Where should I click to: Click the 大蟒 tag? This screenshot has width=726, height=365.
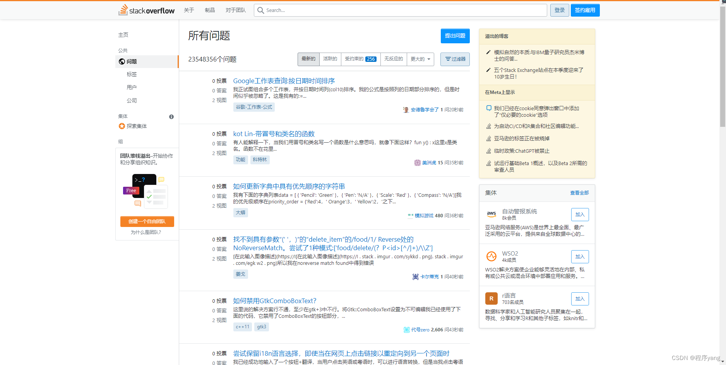point(241,213)
